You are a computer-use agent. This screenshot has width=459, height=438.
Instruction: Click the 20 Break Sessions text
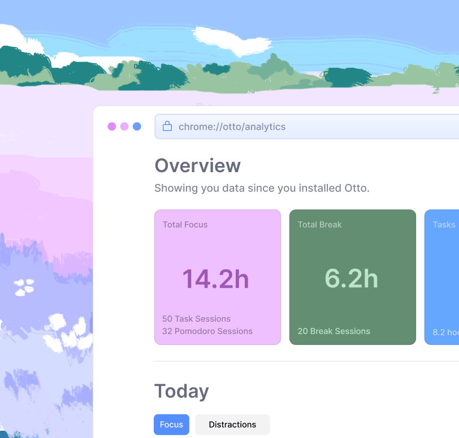(x=334, y=331)
